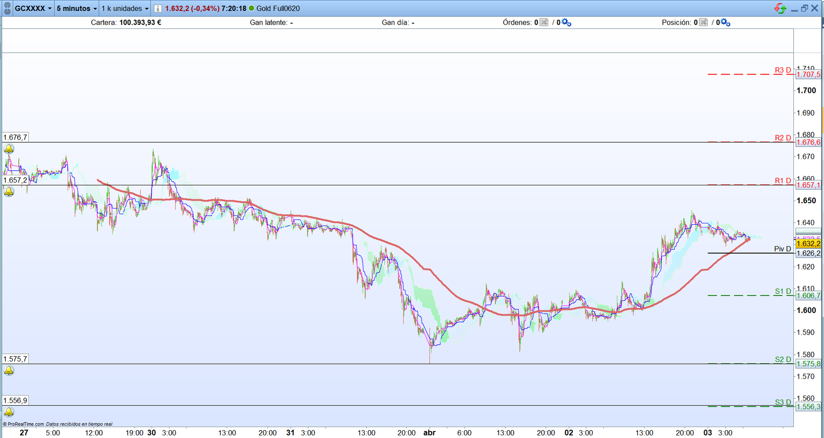Click the S3 D pivot label
Viewport: 824px width, 438px height.
783,402
